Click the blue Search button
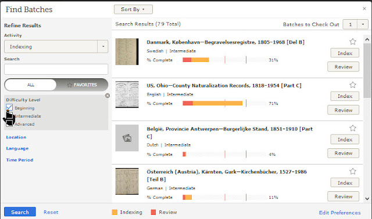 tap(20, 212)
